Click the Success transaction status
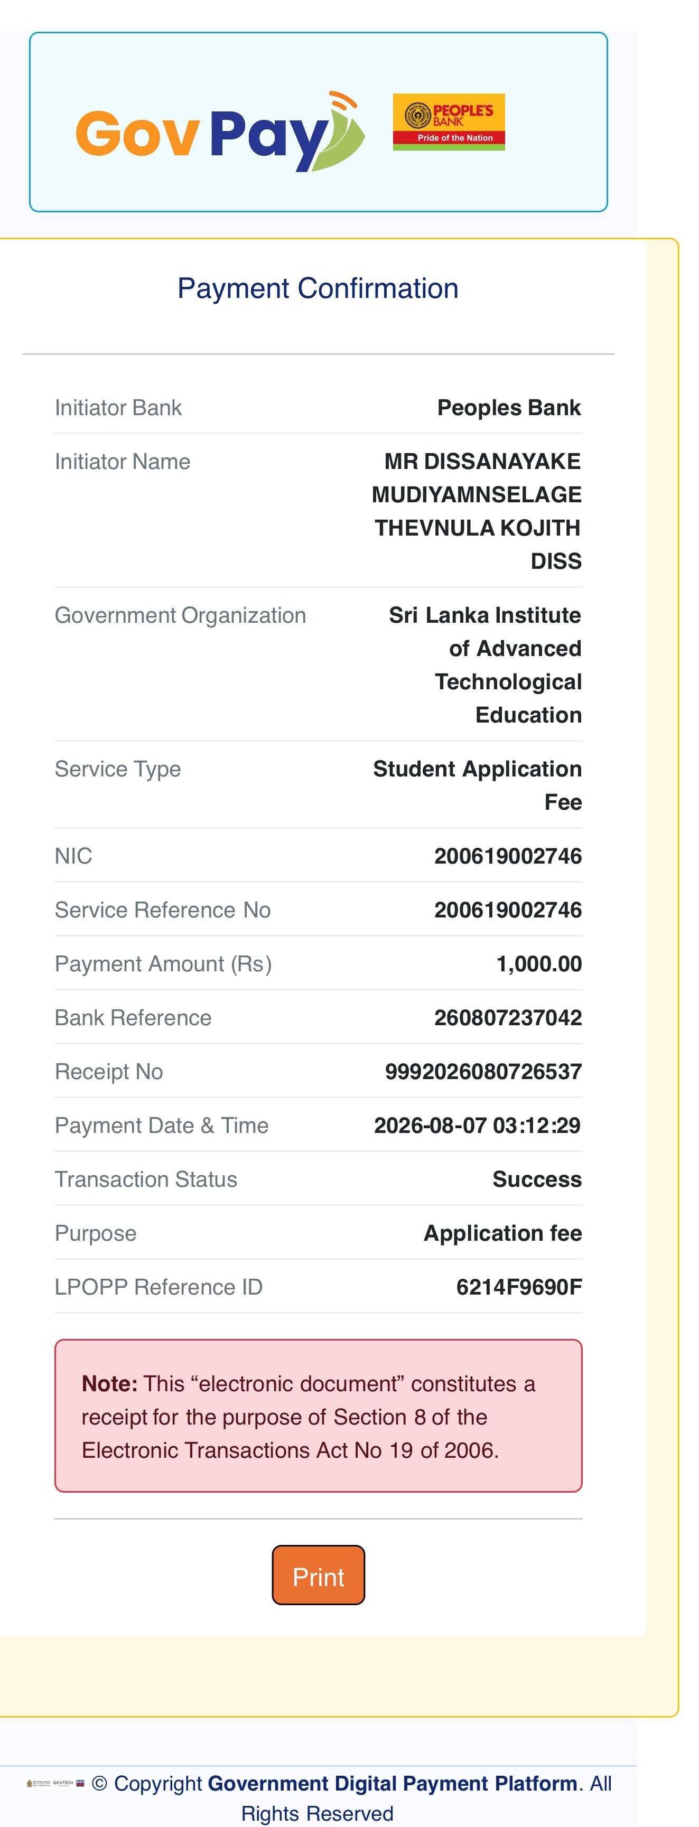699x1827 pixels. (537, 1179)
